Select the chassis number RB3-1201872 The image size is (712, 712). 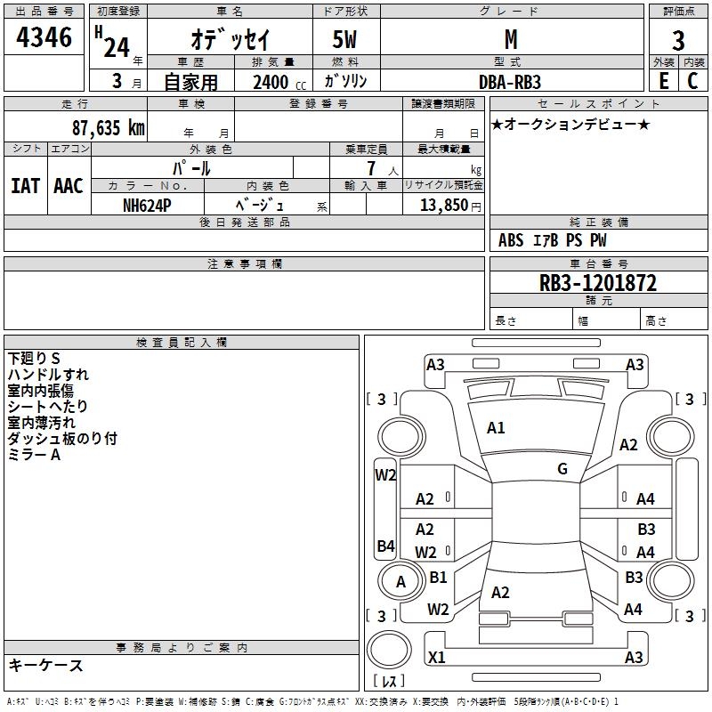597,283
